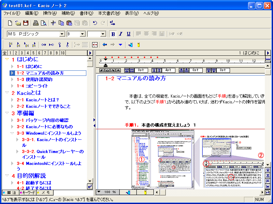Viewport: 273px width, 204px height.
Task: Open 操作 menu
Action: (50, 13)
